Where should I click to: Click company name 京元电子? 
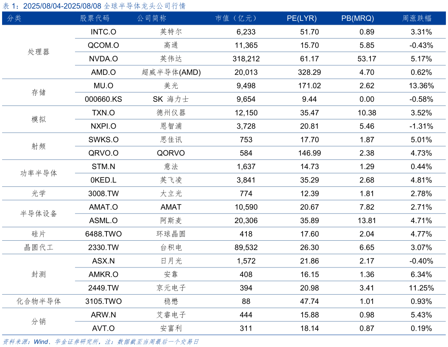click(x=171, y=288)
